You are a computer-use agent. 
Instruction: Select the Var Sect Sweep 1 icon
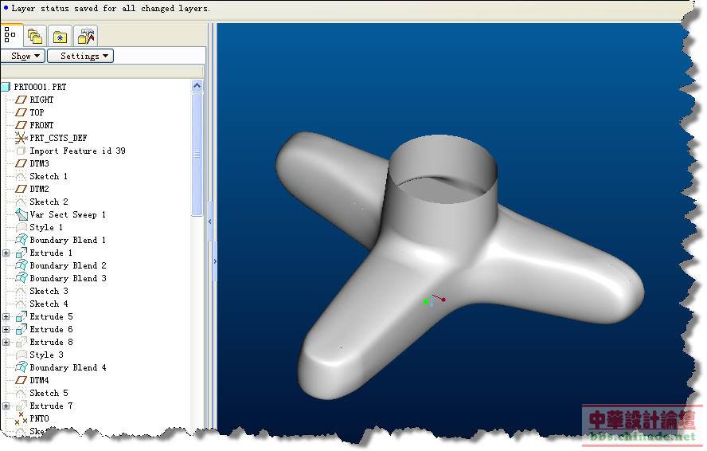(x=21, y=214)
